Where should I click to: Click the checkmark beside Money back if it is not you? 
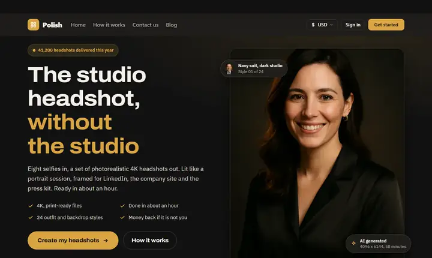coord(122,217)
